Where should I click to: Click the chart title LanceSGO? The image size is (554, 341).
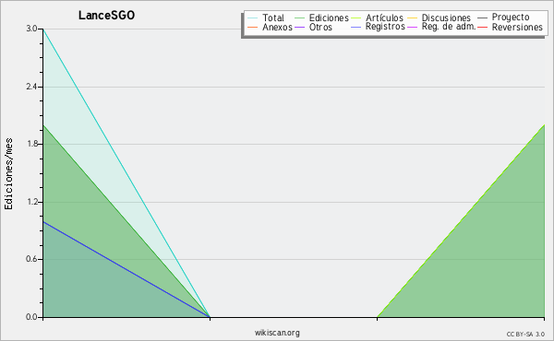click(106, 15)
